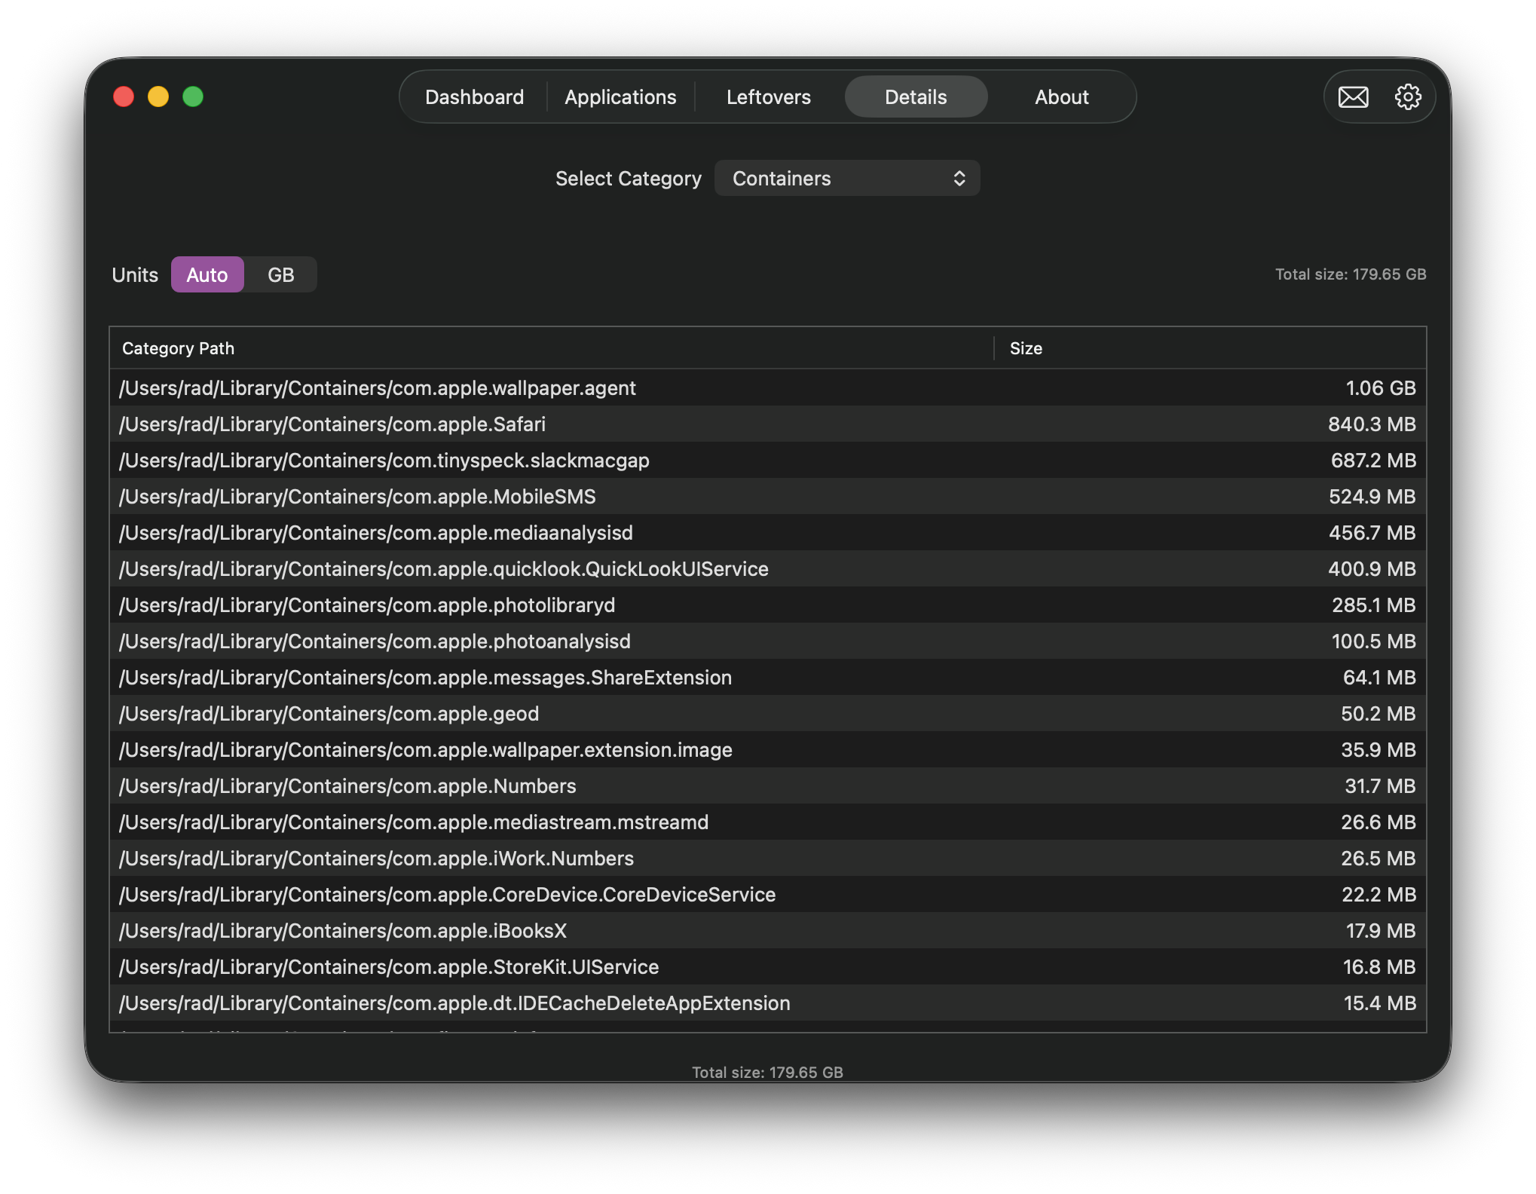
Task: Click the 100.5 MB size value
Action: (1374, 641)
